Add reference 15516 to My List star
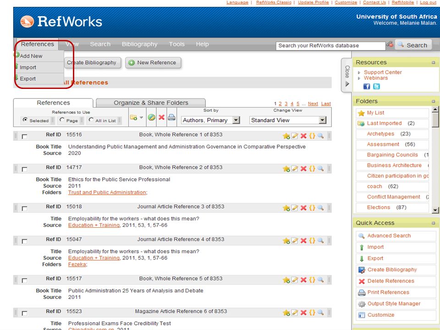Image resolution: width=440 pixels, height=330 pixels. 286,136
